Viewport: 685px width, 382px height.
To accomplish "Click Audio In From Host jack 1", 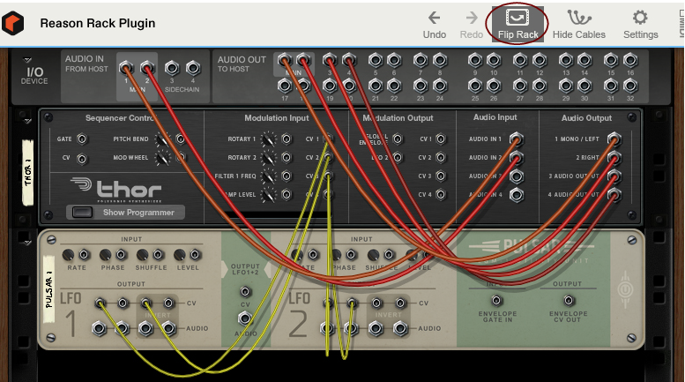I will tap(126, 68).
